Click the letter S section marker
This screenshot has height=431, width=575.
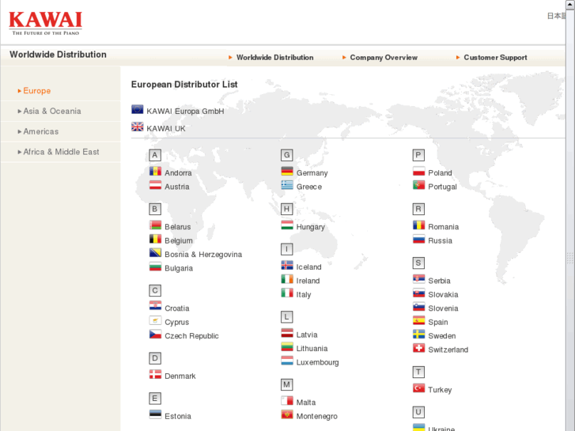pyautogui.click(x=418, y=263)
